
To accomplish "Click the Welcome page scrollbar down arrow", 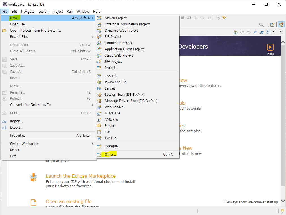I will (283, 201).
